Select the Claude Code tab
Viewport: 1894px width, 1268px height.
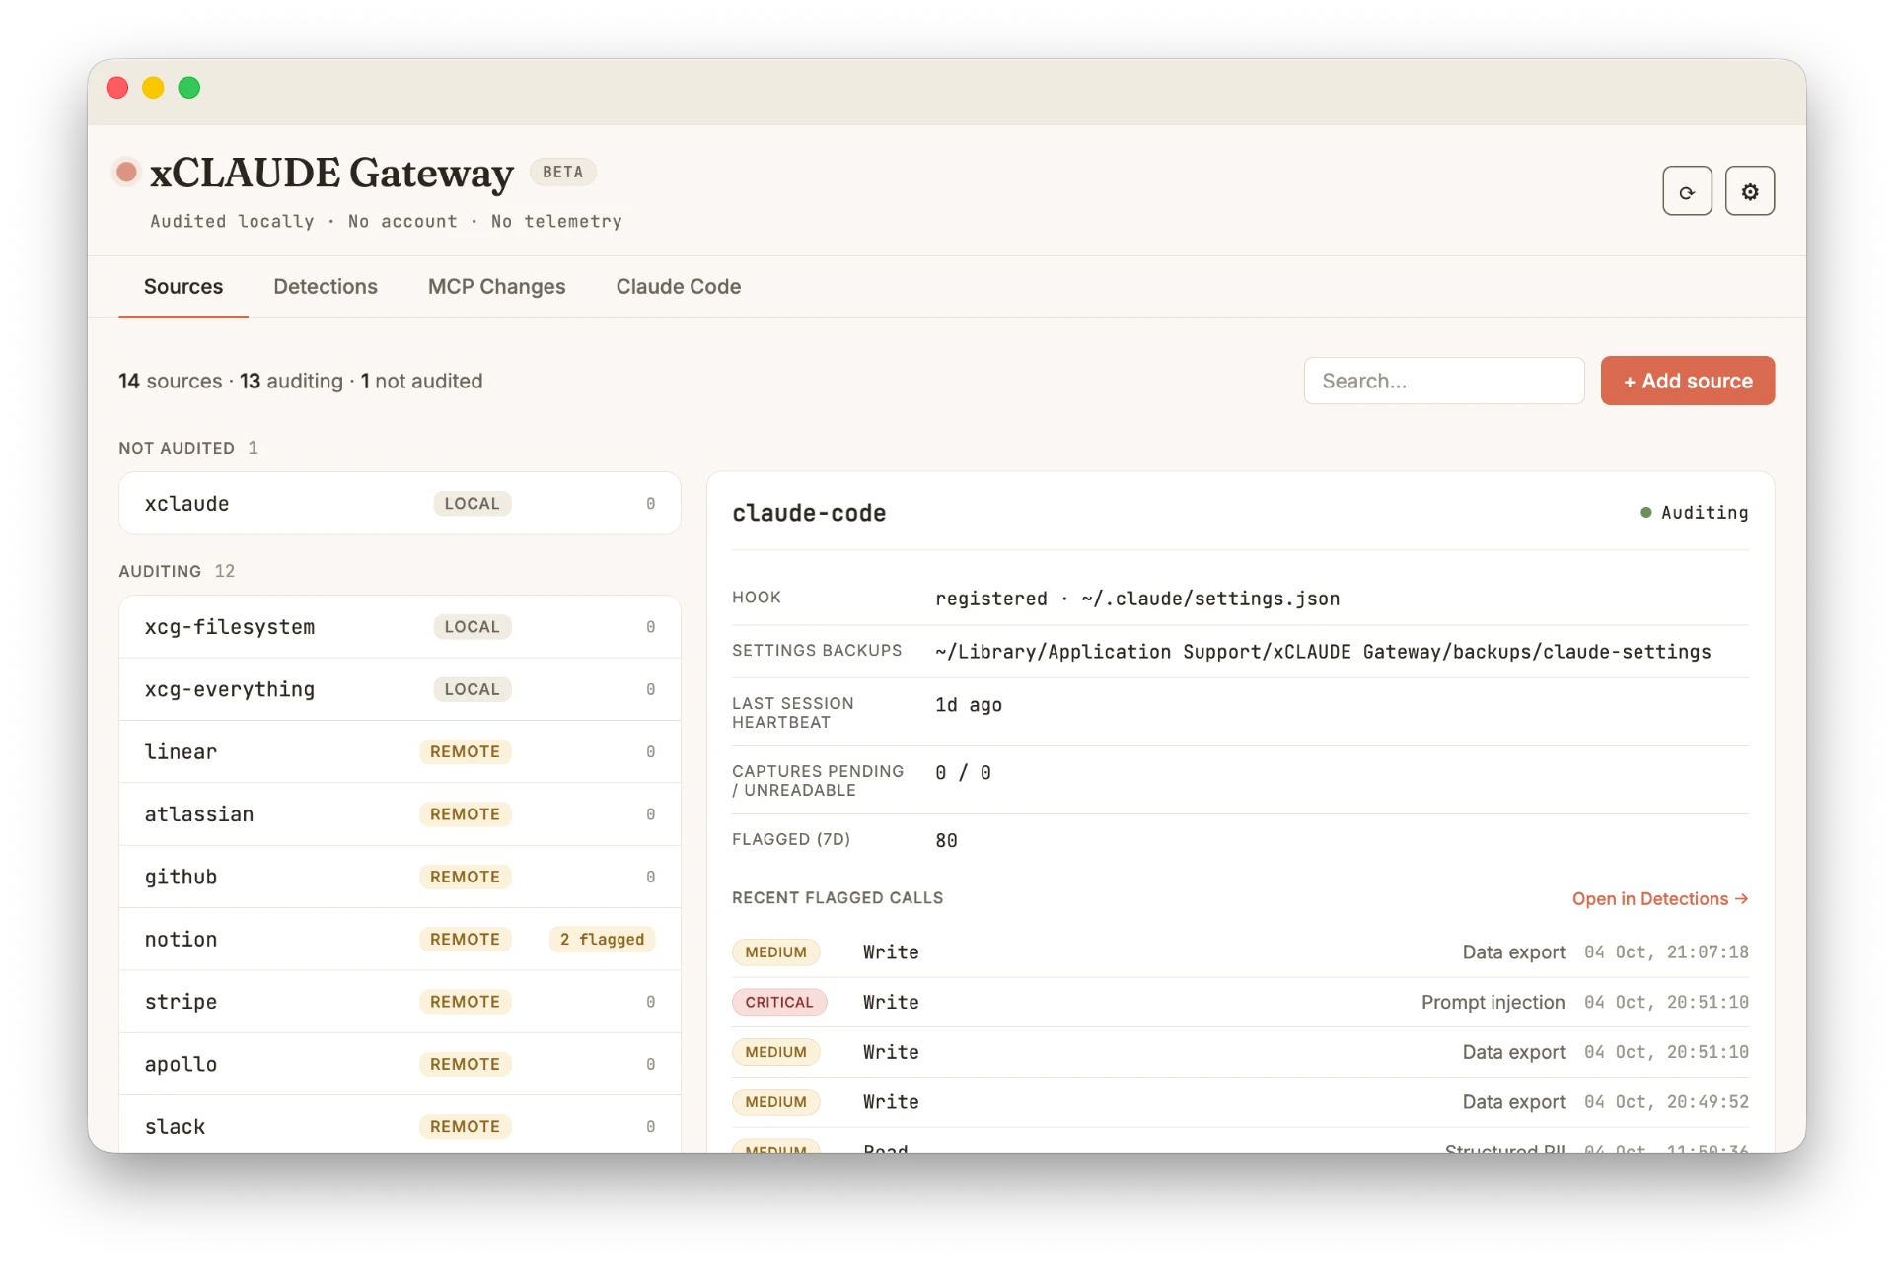tap(679, 287)
